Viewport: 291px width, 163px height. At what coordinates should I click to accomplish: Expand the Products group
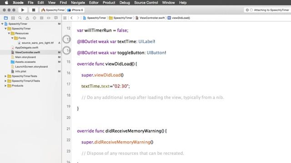(5, 86)
